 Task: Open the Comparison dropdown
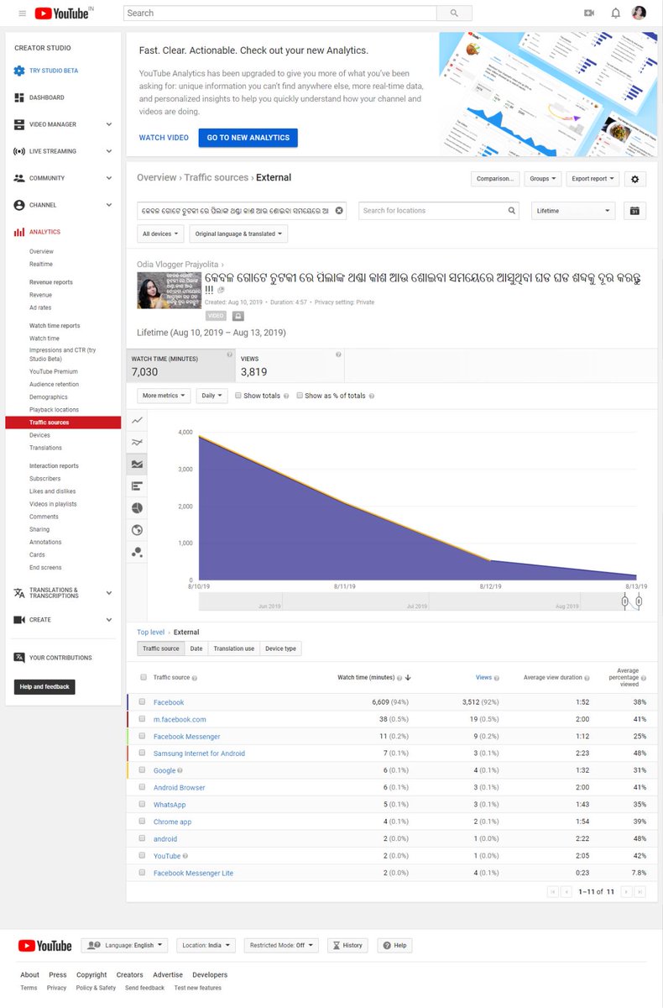pos(495,179)
